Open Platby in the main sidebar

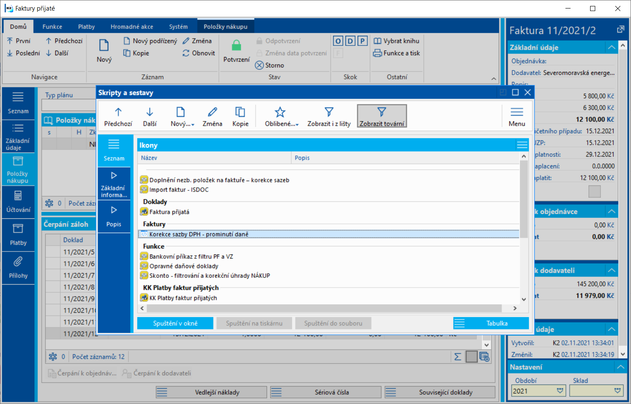(18, 235)
